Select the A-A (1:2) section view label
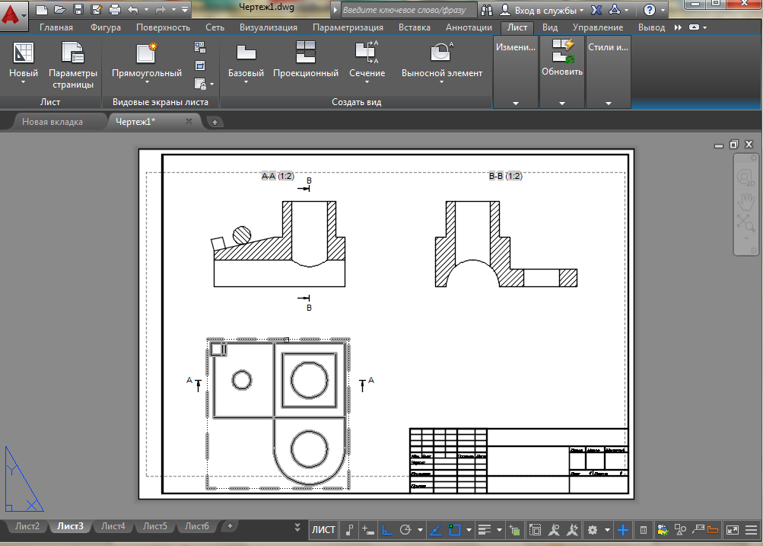Viewport: 763px width, 546px height. [x=278, y=176]
